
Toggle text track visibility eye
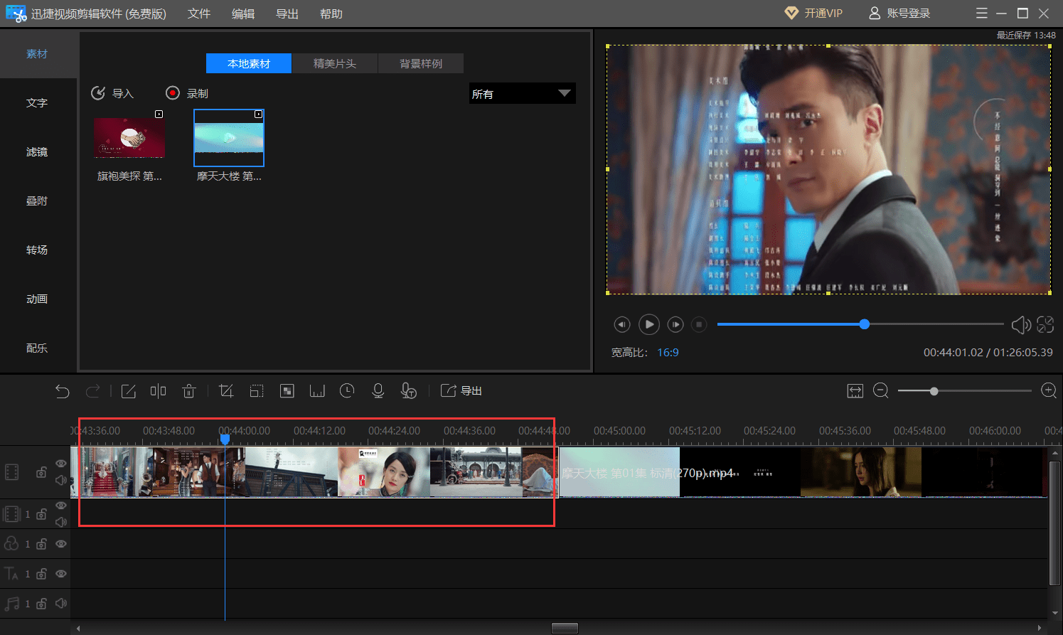[x=61, y=574]
